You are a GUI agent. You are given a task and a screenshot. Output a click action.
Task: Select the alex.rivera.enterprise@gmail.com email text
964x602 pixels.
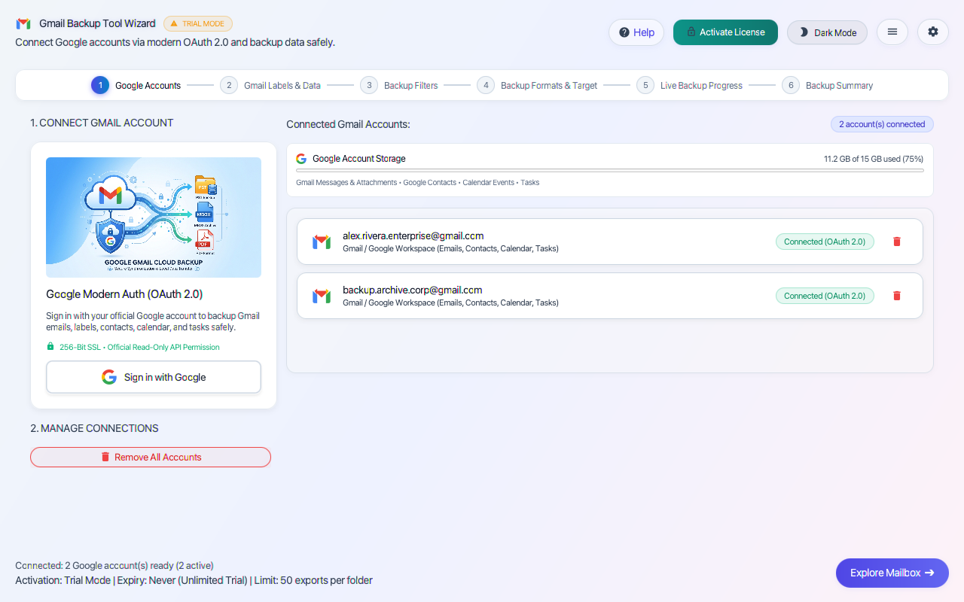click(413, 236)
